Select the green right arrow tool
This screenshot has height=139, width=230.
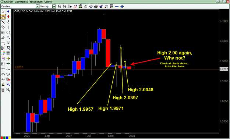[x=8, y=64]
